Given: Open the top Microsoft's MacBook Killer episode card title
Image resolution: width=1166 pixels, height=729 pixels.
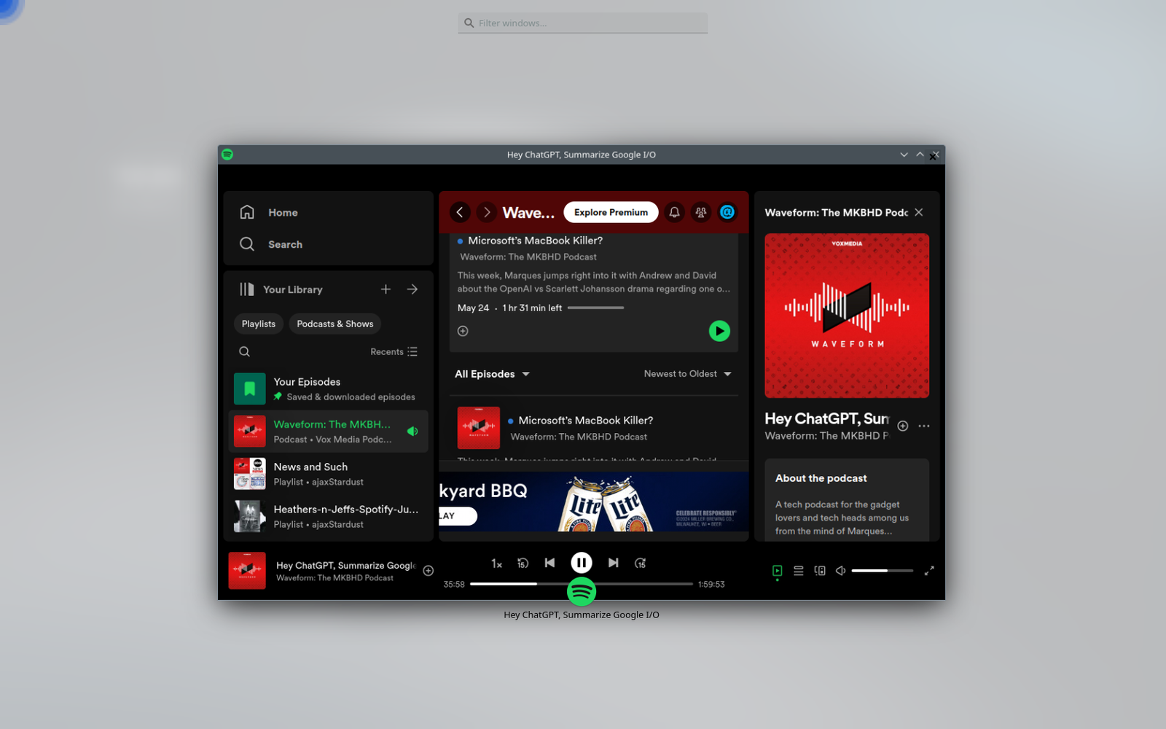Looking at the screenshot, I should 535,241.
